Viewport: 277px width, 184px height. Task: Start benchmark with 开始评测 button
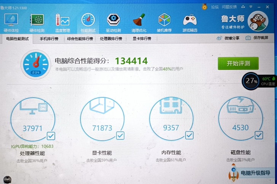point(238,63)
